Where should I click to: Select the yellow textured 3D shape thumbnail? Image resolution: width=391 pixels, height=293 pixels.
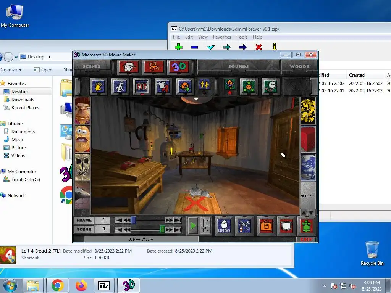[308, 111]
